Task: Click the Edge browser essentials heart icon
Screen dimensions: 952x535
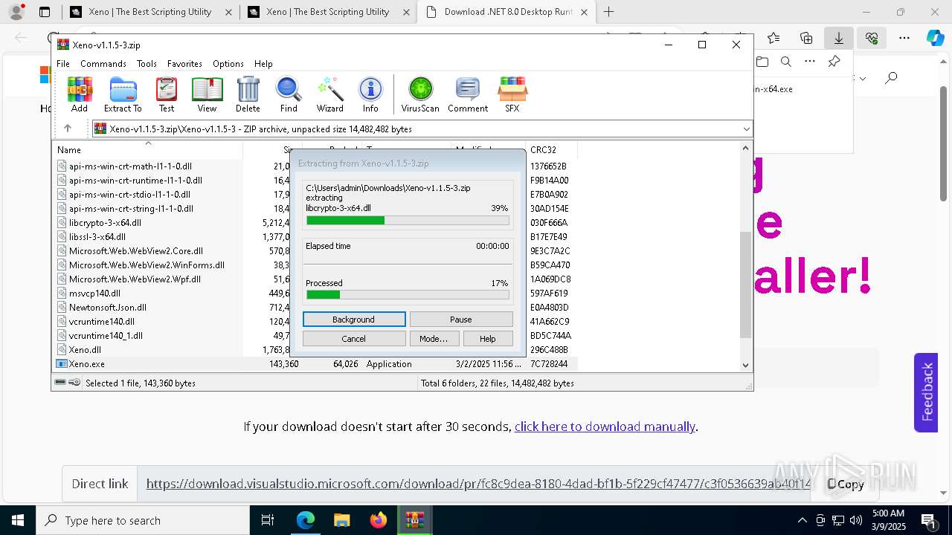Action: (872, 38)
